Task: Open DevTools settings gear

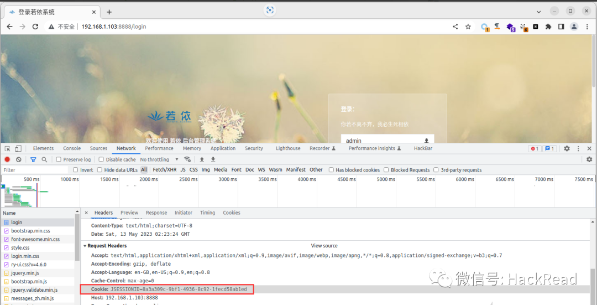Action: [567, 148]
